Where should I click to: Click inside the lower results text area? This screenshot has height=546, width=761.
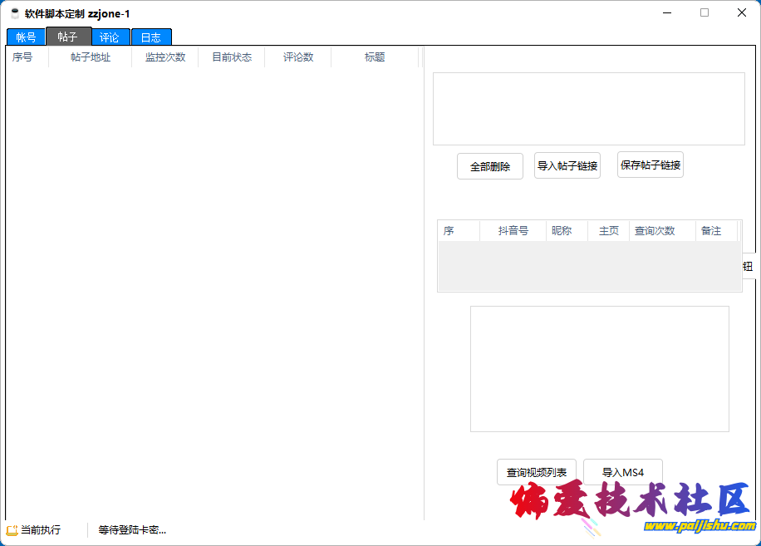pyautogui.click(x=600, y=368)
